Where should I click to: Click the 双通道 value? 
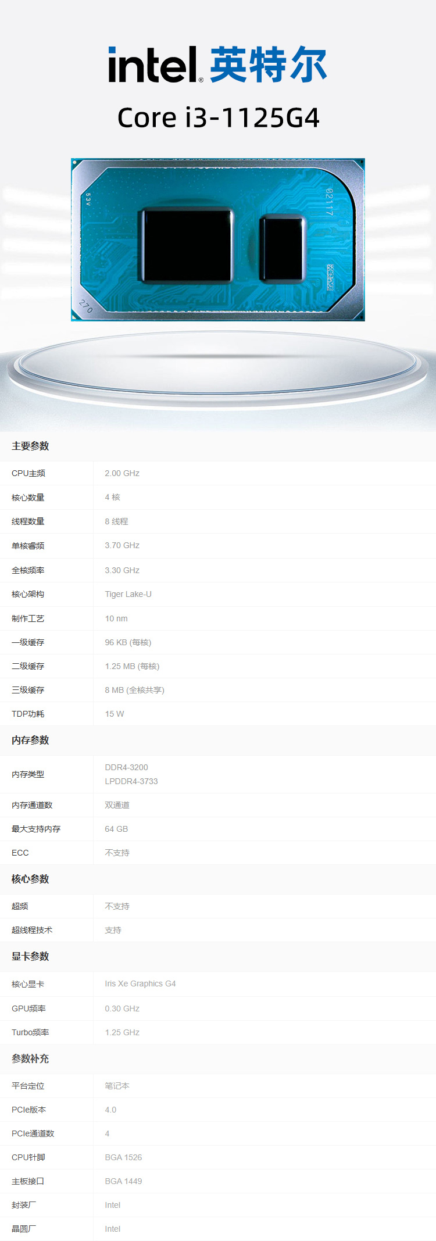(117, 805)
